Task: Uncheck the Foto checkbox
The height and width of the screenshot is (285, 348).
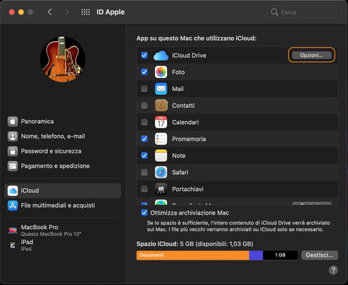Action: tap(144, 72)
